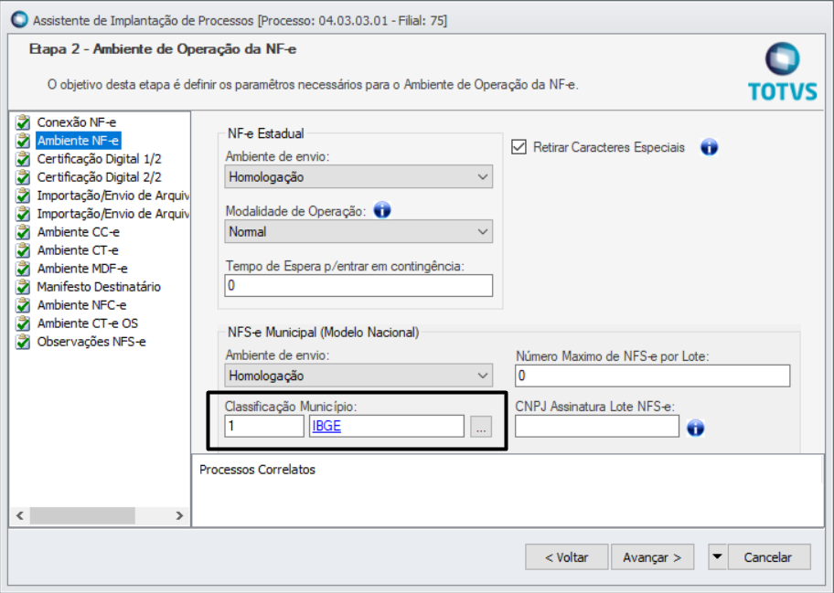Select Ambiente CC-e step
This screenshot has width=834, height=593.
coord(79,232)
